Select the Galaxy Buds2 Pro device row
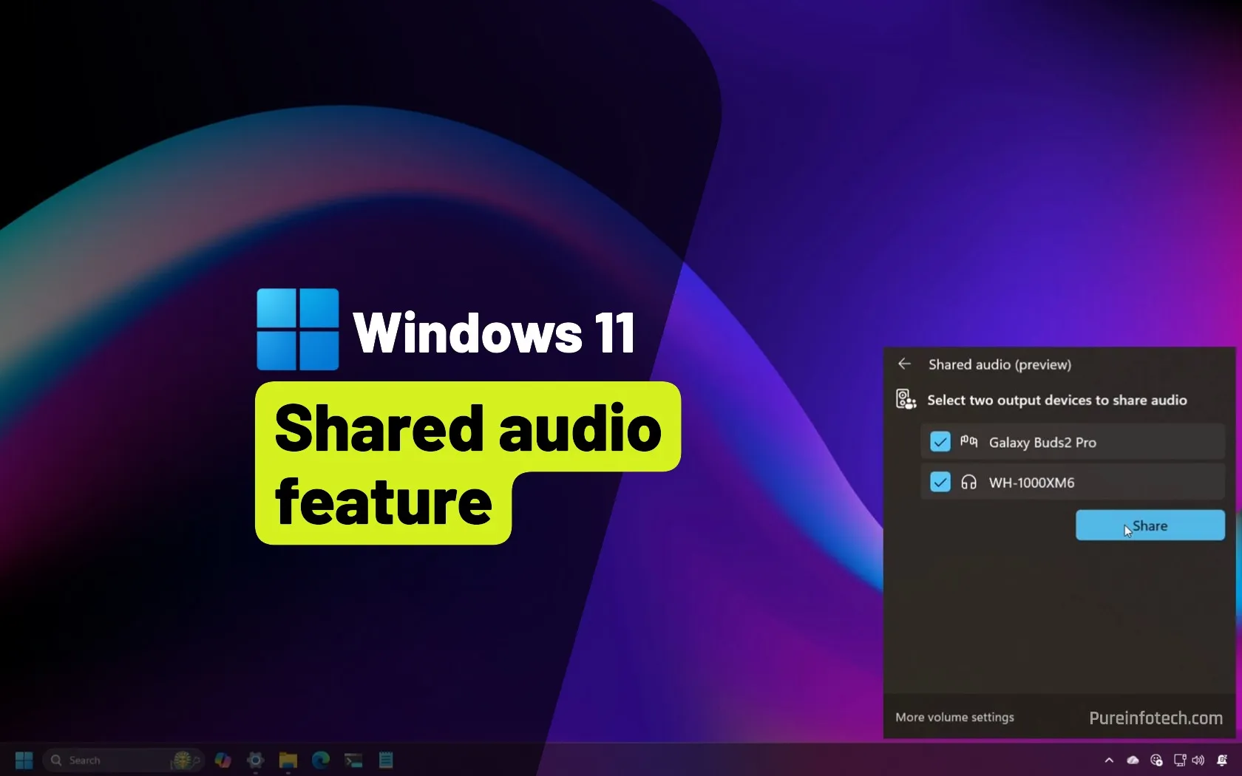 (1072, 442)
